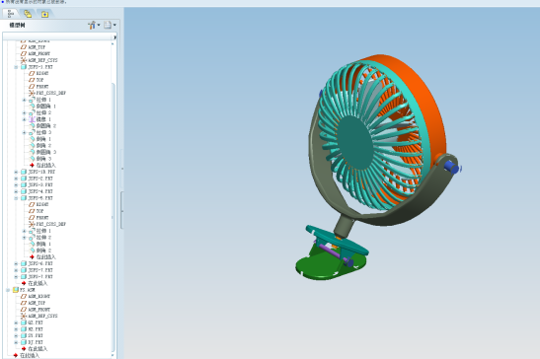Select the teal grille center hub
540x359 pixels.
pos(354,142)
